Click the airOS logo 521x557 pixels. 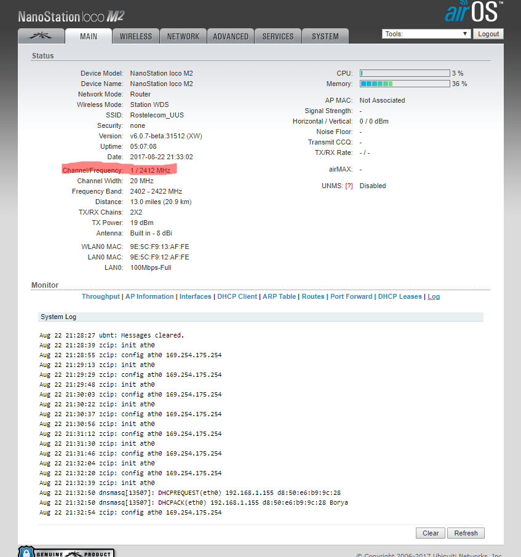[474, 12]
